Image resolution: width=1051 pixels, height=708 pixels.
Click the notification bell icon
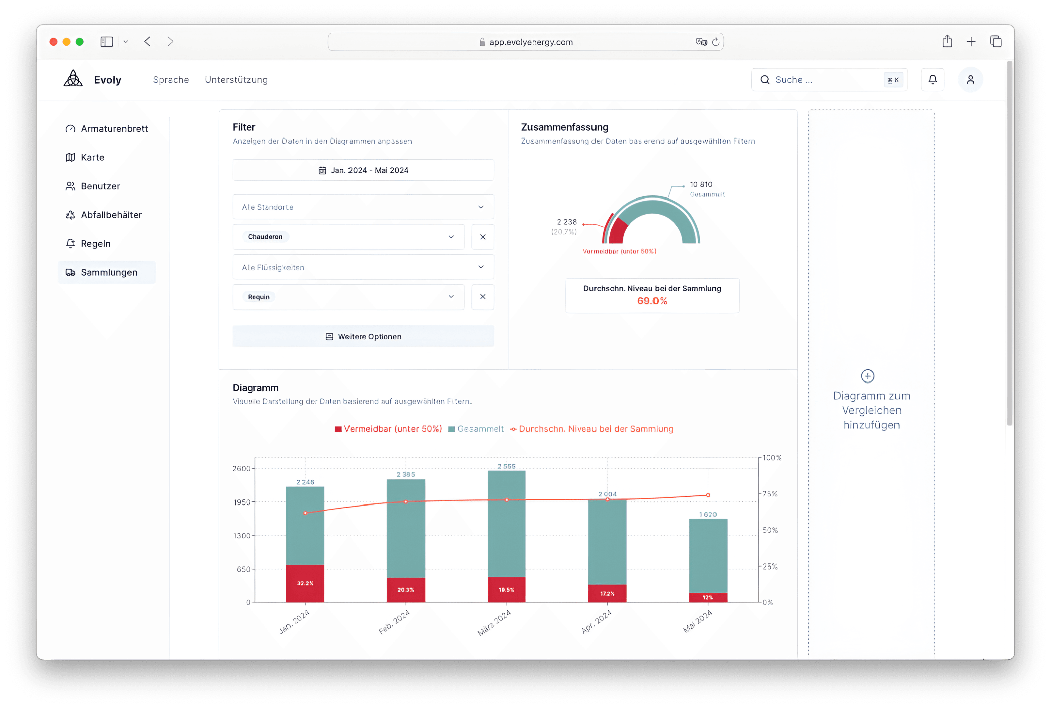(932, 80)
